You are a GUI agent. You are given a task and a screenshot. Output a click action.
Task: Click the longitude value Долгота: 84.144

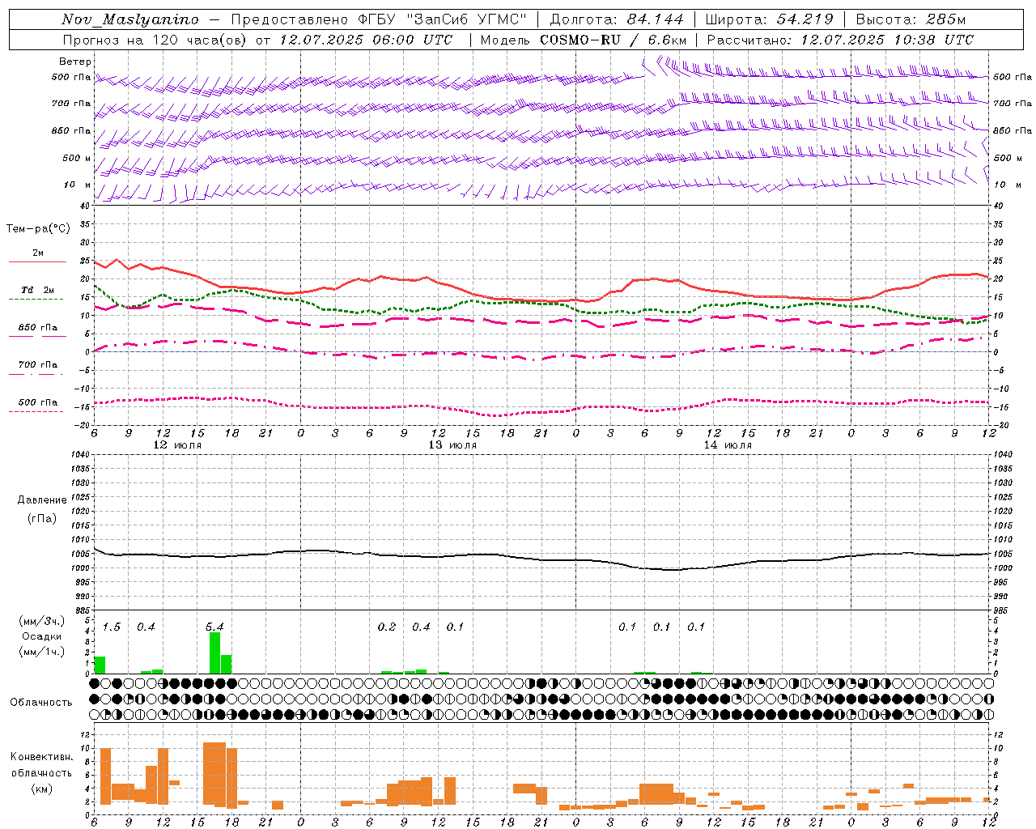point(617,19)
